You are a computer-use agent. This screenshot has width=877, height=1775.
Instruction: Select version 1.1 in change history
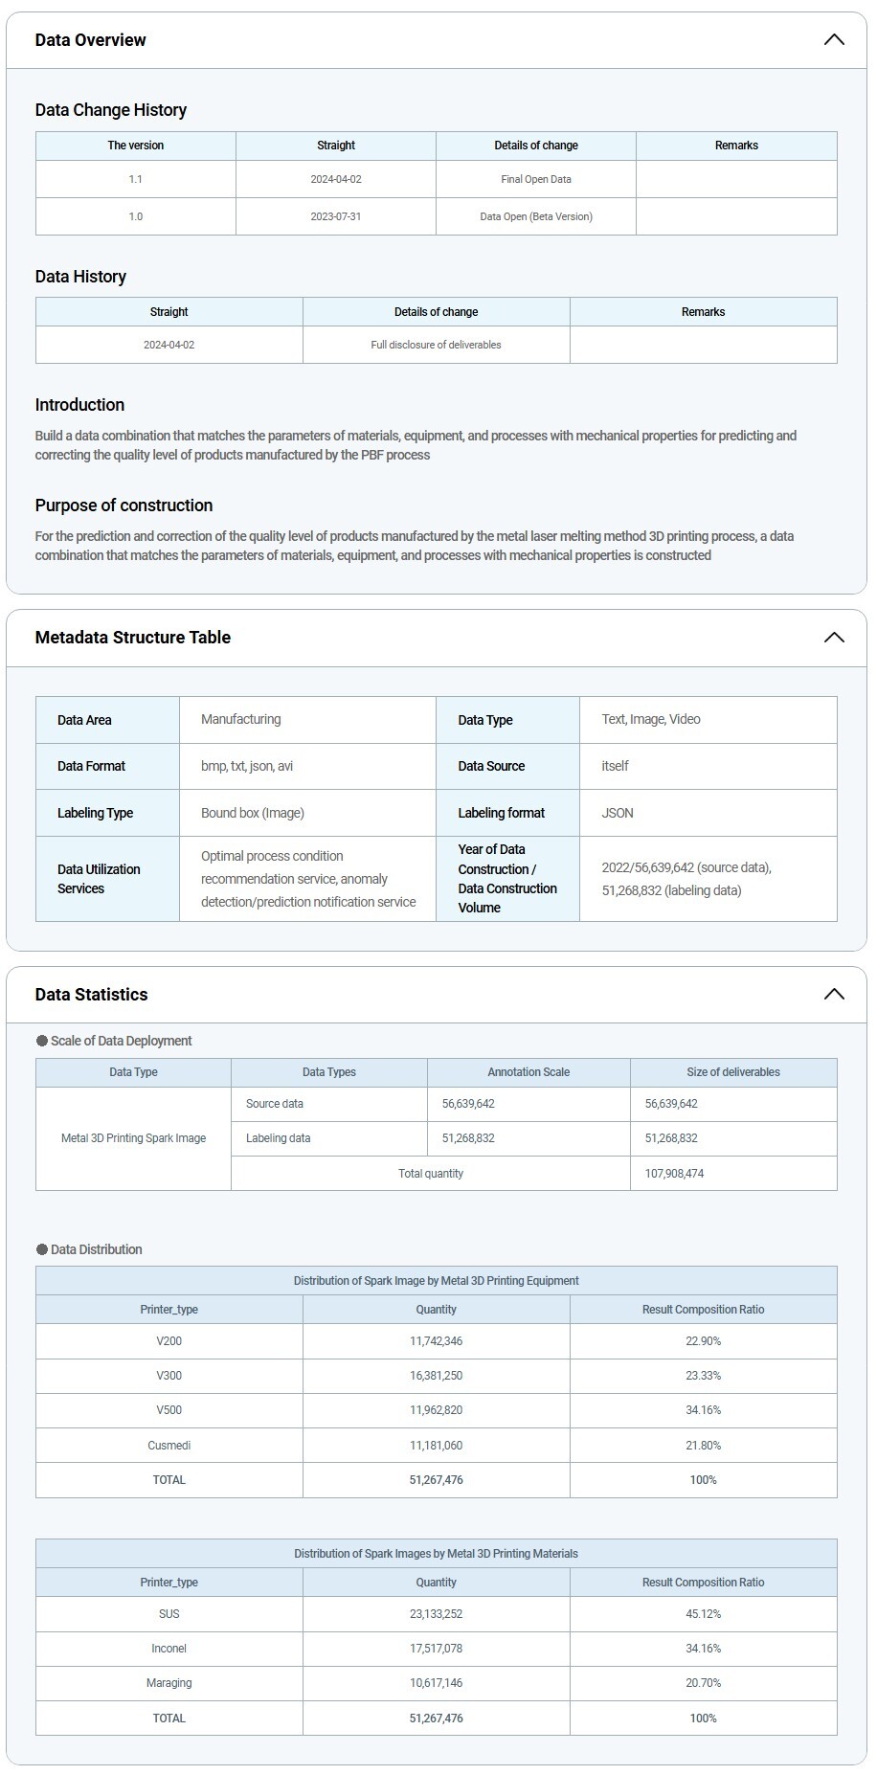pyautogui.click(x=135, y=179)
